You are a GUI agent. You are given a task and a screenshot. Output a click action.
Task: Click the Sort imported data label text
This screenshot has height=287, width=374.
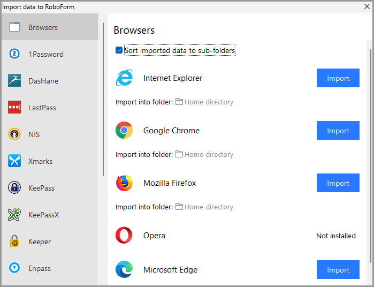[180, 50]
